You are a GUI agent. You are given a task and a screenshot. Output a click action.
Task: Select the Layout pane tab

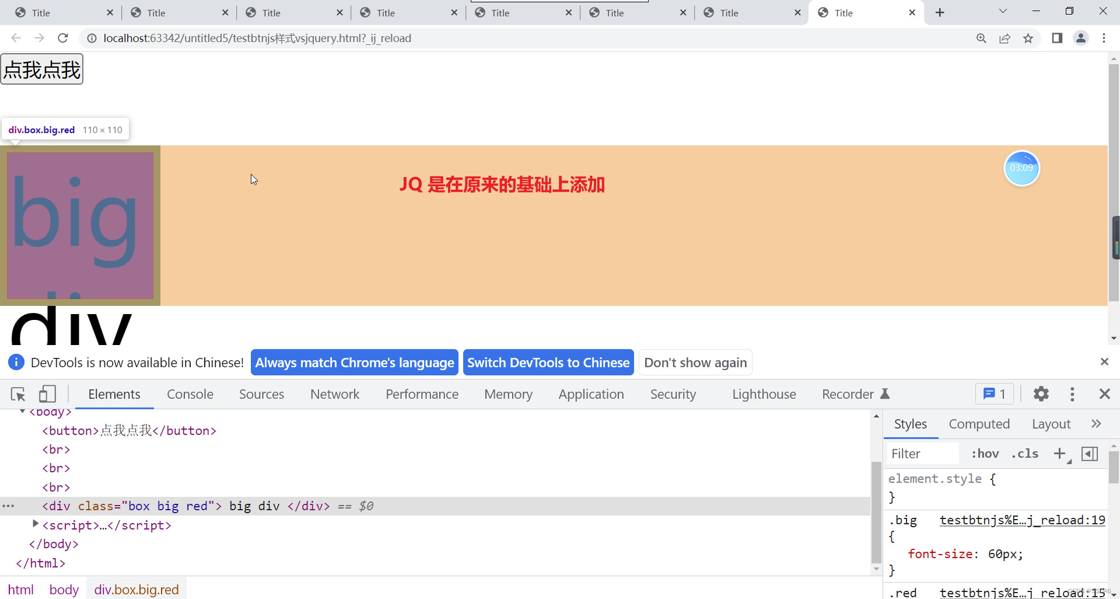click(1051, 424)
